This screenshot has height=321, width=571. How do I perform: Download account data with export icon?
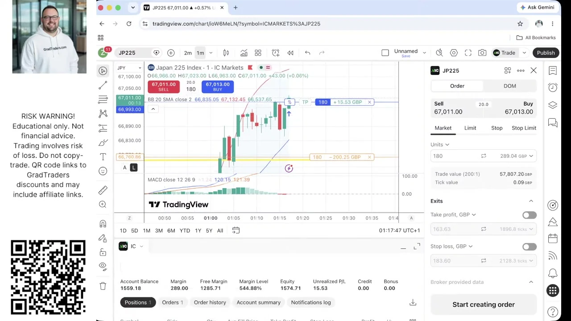413,303
